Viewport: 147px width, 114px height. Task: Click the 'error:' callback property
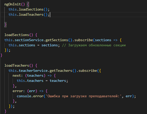19,91
